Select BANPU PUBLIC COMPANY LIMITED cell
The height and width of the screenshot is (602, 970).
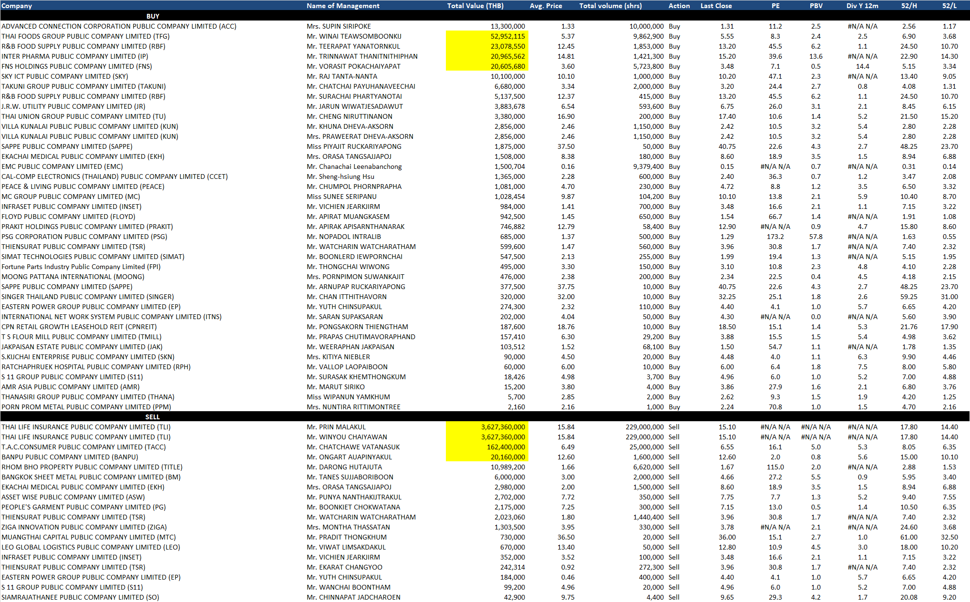70,457
